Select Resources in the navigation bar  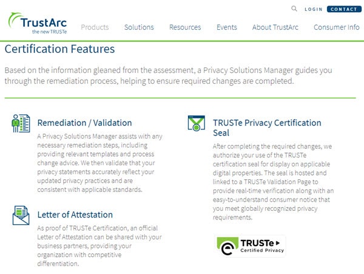point(185,27)
